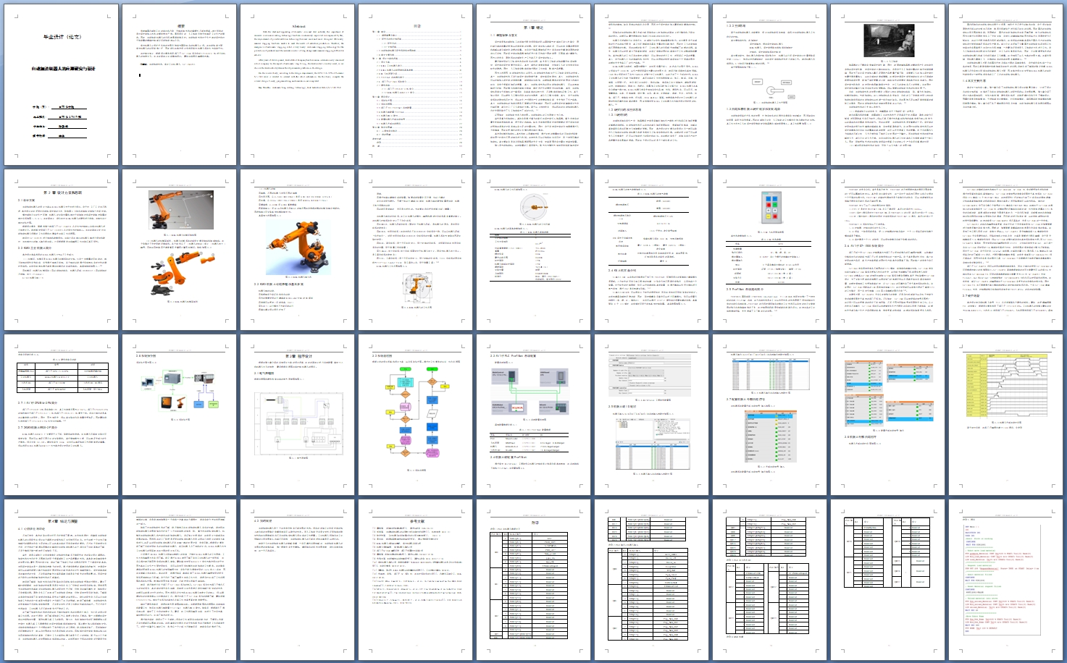Viewport: 1067px width, 663px height.
Task: Click the last page with colored program code
Action: pyautogui.click(x=1006, y=579)
